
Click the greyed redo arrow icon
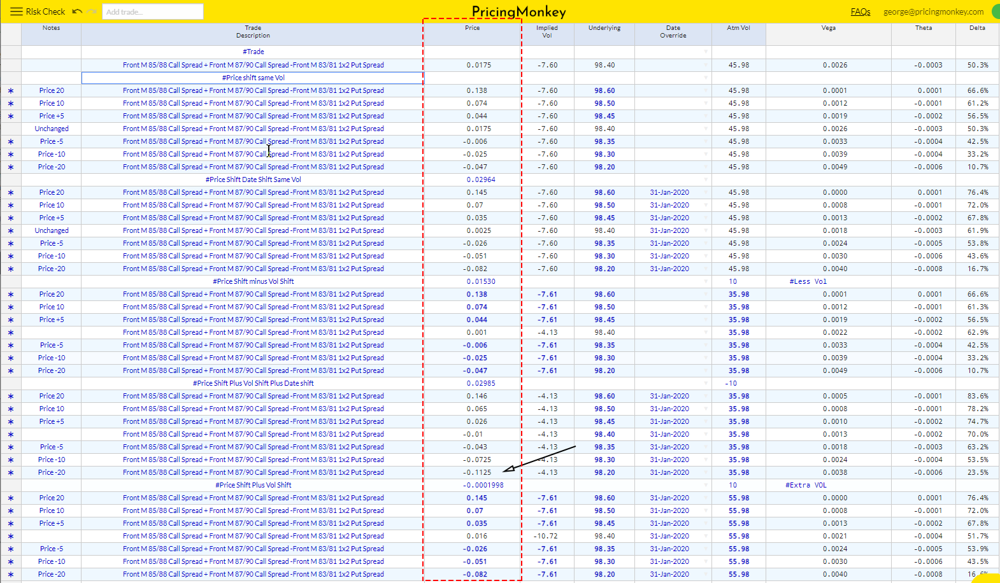point(92,11)
